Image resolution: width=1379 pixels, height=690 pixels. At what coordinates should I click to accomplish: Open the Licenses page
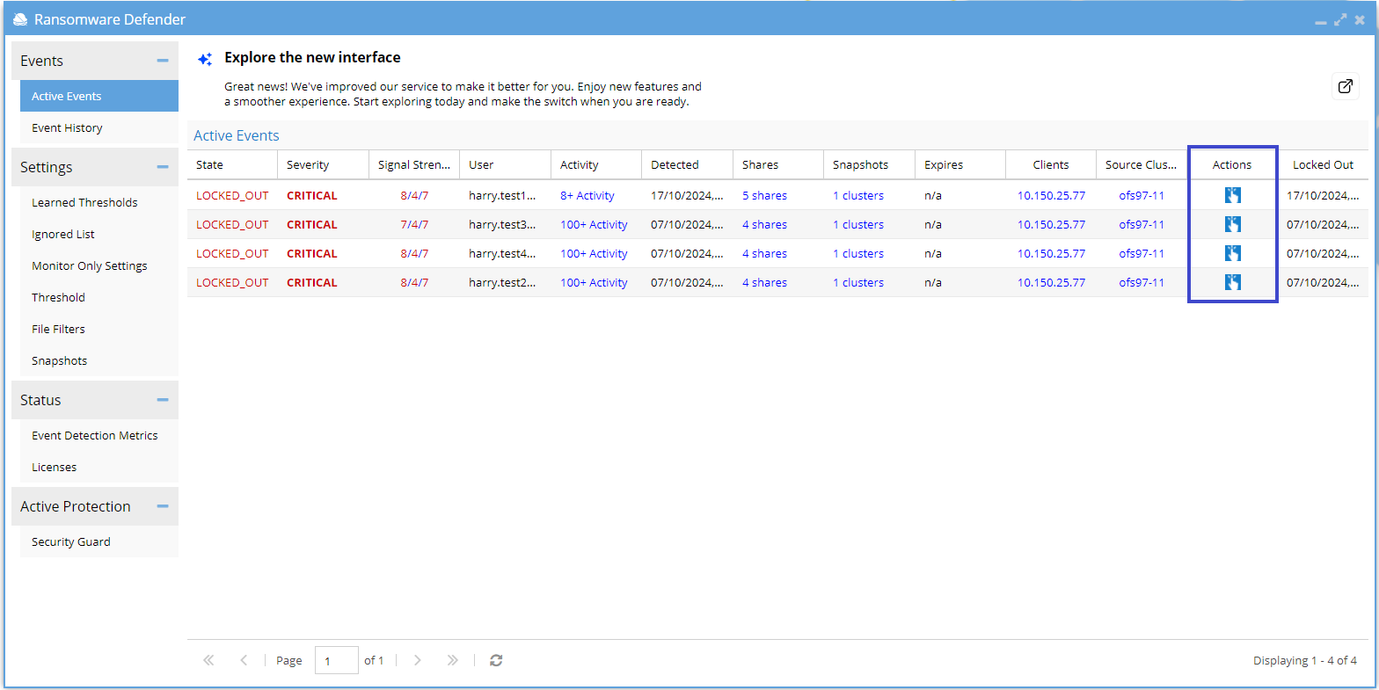click(x=99, y=467)
